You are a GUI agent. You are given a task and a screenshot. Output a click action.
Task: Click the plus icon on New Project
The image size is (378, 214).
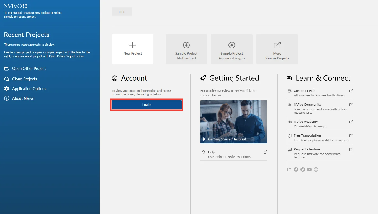pos(133,45)
